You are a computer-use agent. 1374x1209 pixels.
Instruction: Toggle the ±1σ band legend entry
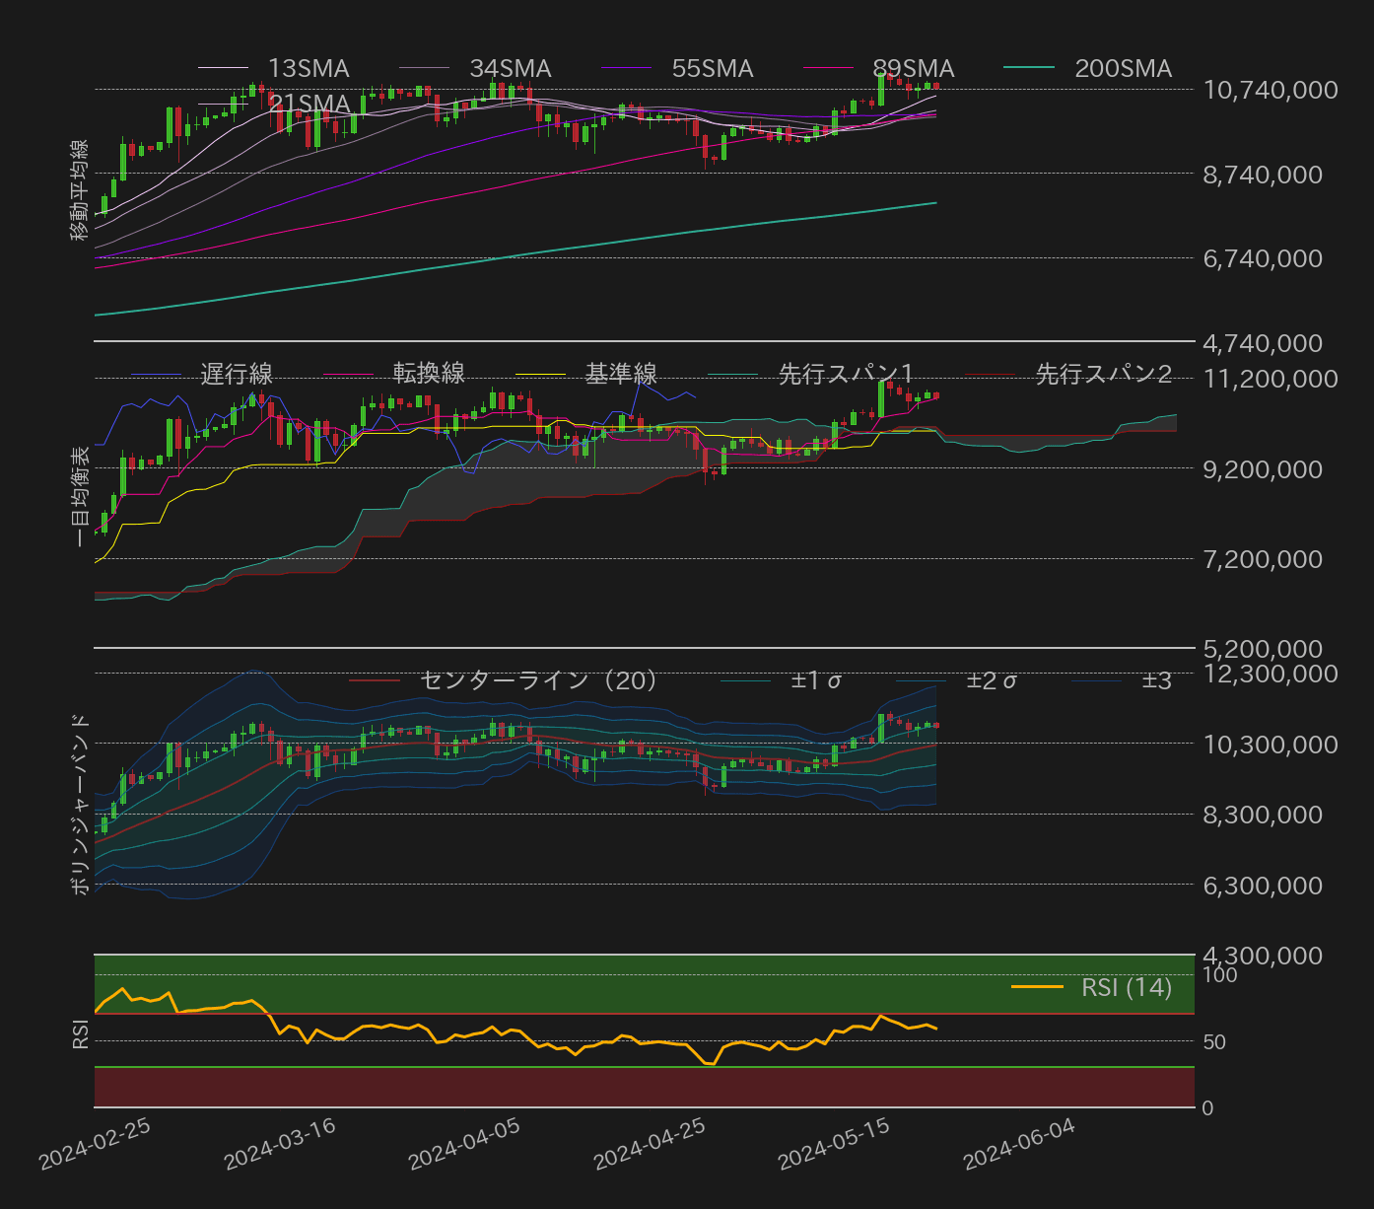816,680
